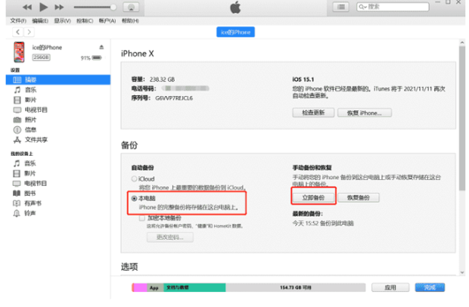Click the 应用 button
Screen dimensions: 469x307
click(x=390, y=287)
